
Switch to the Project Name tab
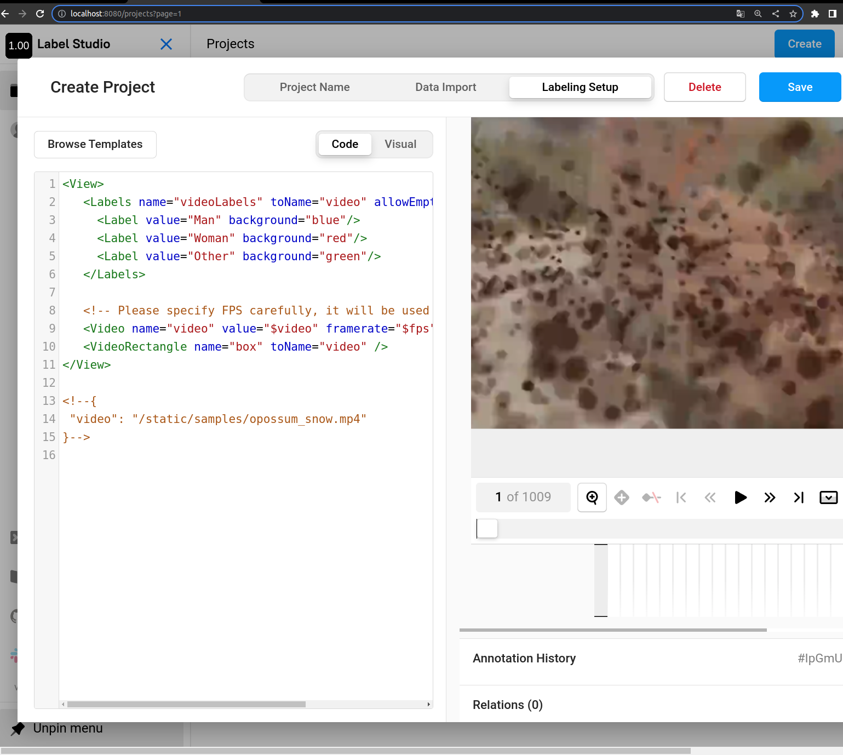(315, 87)
